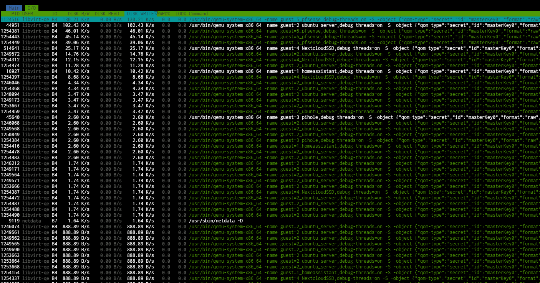Click the 102.43 K/s DISK WRITE value
The height and width of the screenshot is (283, 540).
pos(141,25)
